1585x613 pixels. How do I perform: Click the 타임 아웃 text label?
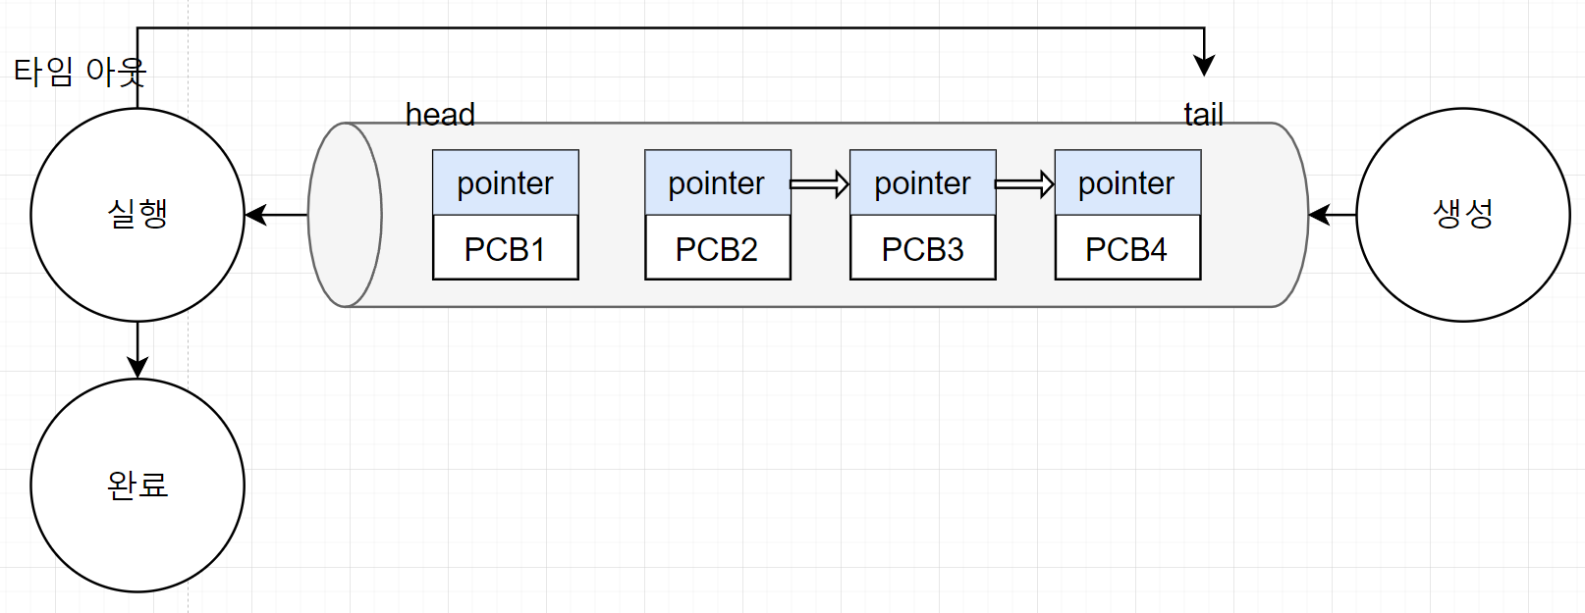click(x=80, y=72)
